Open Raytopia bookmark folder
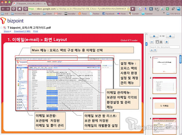 [34, 14]
